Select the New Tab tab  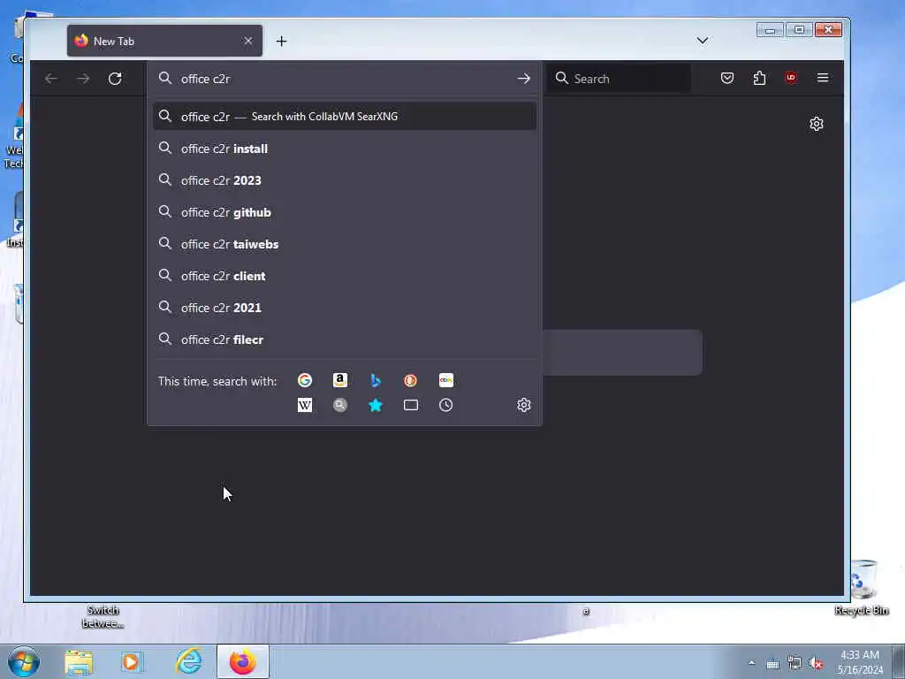[x=164, y=41]
